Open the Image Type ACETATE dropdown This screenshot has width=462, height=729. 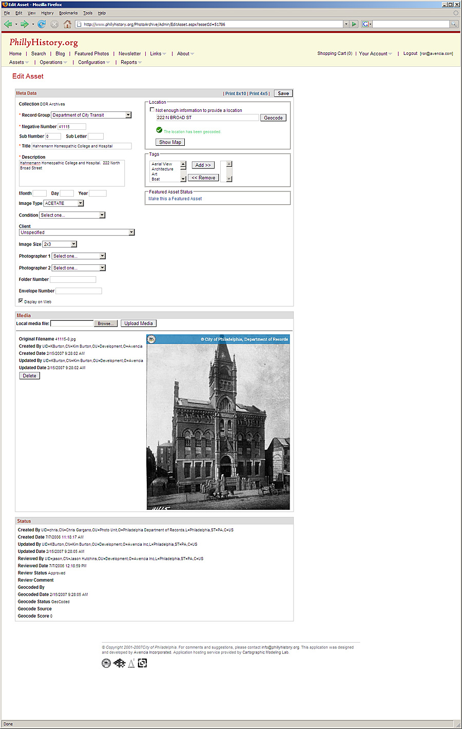coord(81,203)
